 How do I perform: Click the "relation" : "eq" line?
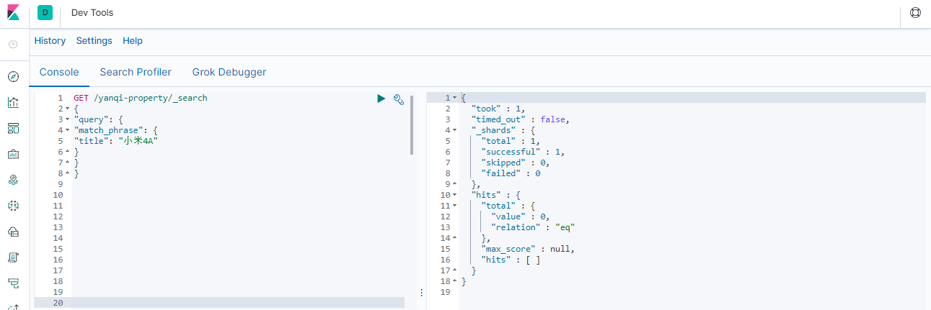(533, 227)
